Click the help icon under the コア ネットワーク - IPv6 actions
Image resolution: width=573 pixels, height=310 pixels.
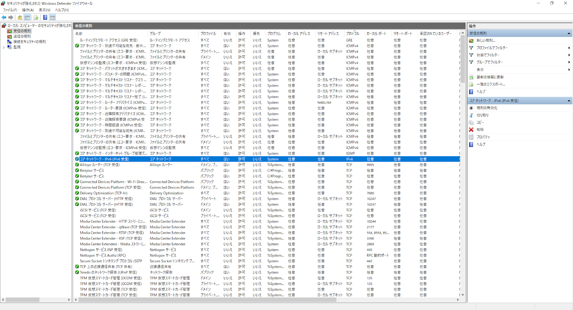click(471, 144)
